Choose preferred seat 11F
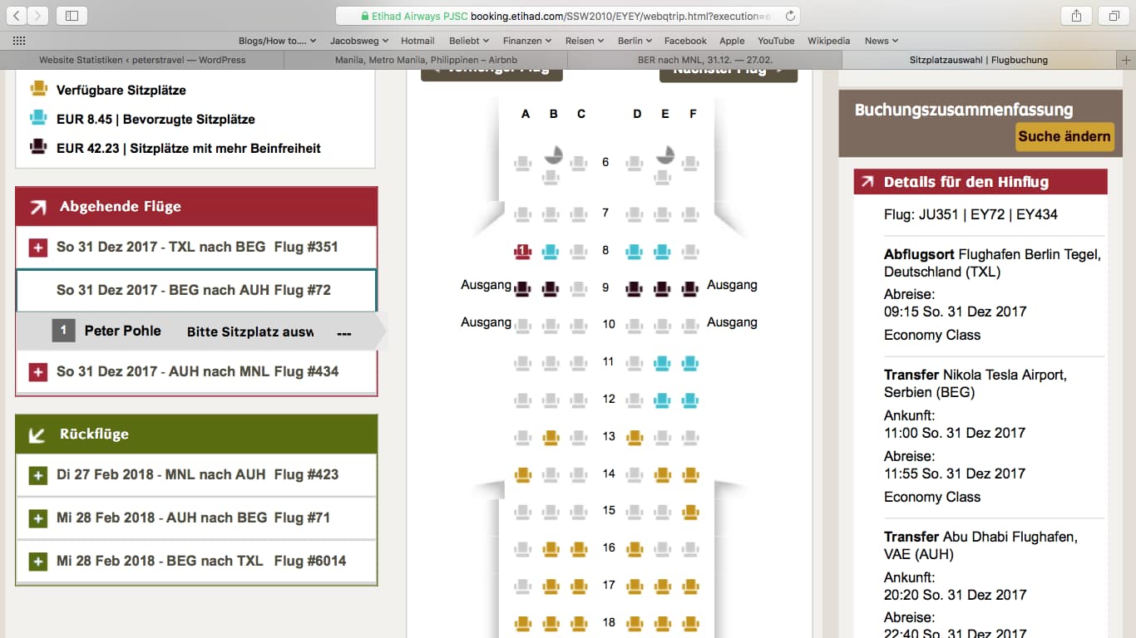The width and height of the screenshot is (1136, 638). 690,362
